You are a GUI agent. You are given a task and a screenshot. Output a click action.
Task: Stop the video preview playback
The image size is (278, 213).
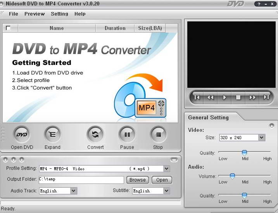[238, 98]
